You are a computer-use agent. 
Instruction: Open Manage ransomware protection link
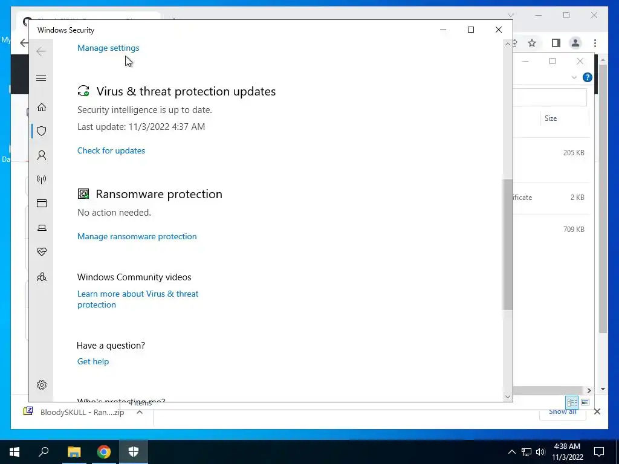tap(137, 236)
